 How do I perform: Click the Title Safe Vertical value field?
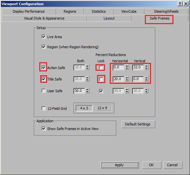(x=138, y=79)
